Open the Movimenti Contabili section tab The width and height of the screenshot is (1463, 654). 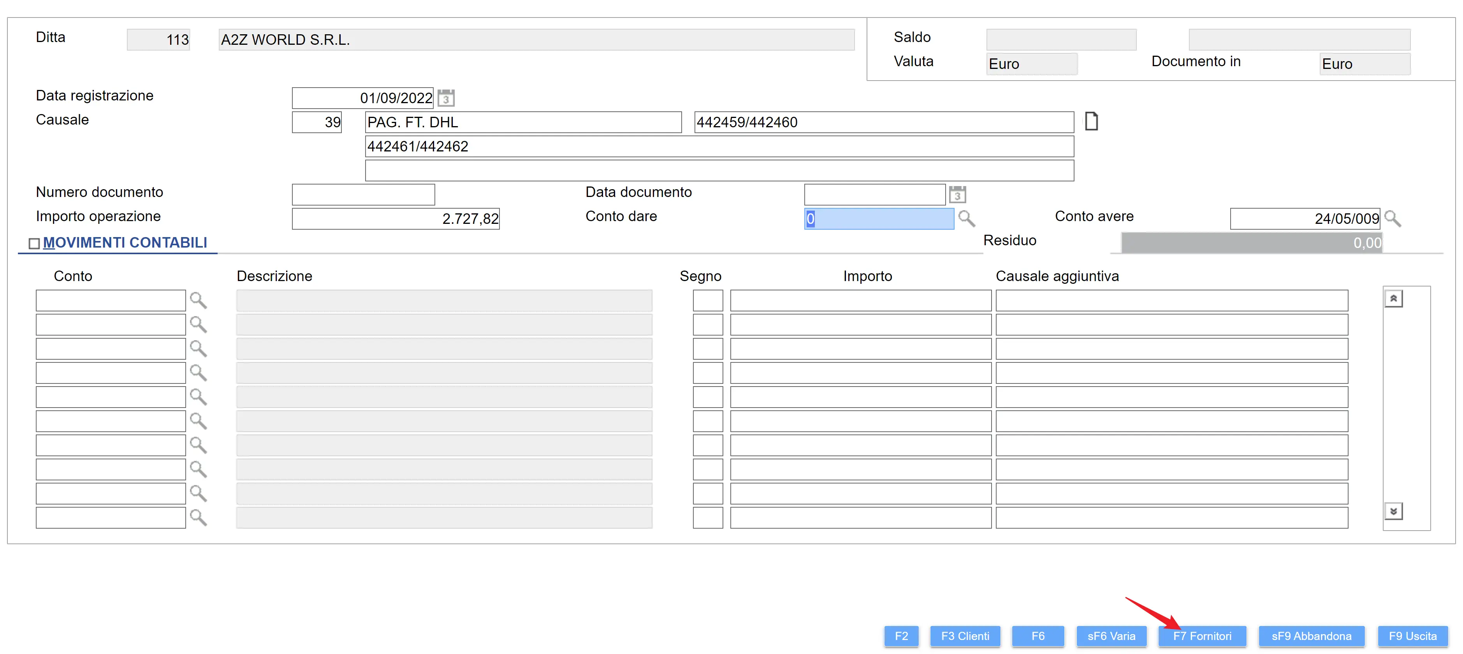(x=125, y=243)
